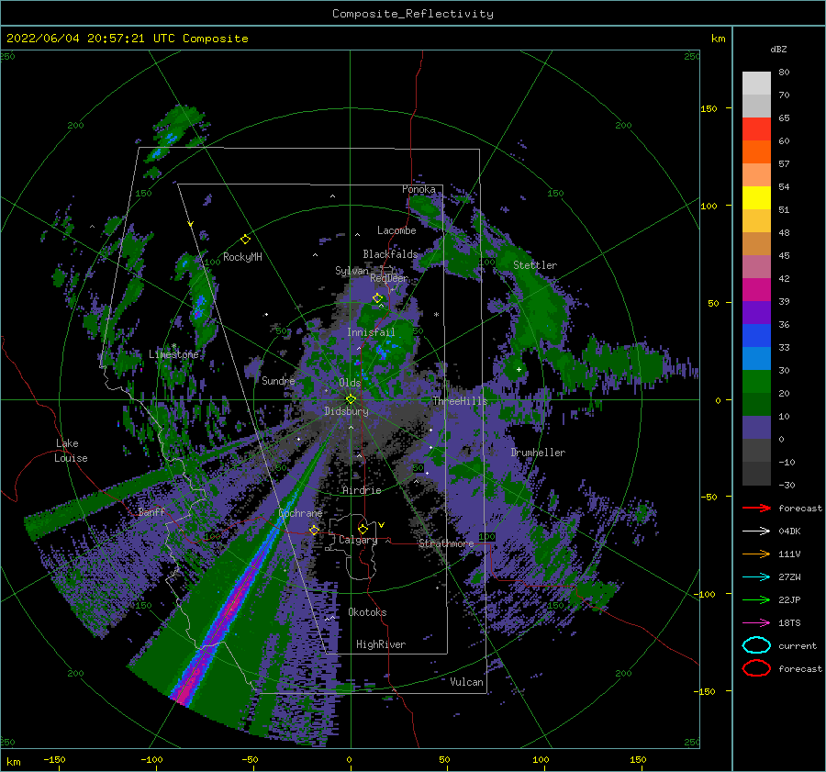Screen dimensions: 826x772
Task: Click the red 60-65 dBZ swatch
Action: click(756, 129)
